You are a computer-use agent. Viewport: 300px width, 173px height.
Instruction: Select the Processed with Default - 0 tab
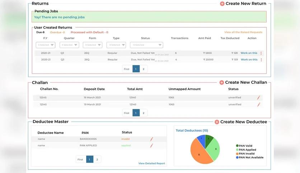89,32
